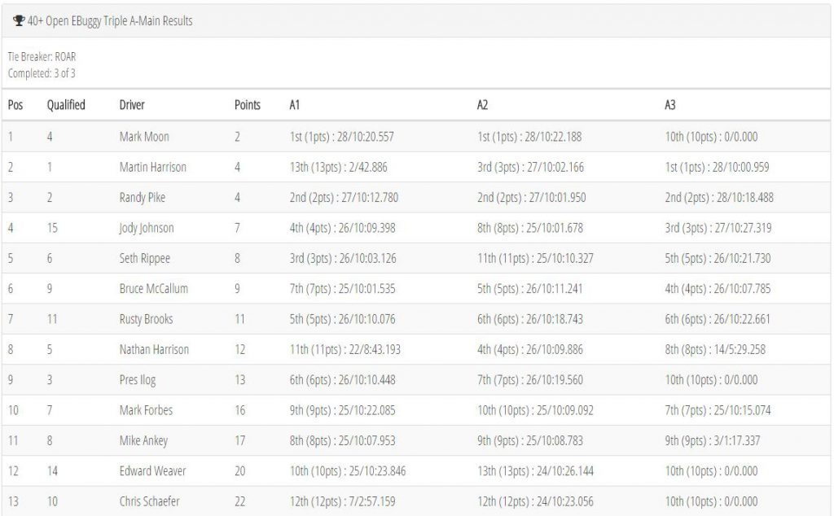Select driver name Randy Pike
This screenshot has width=834, height=516.
coord(142,197)
